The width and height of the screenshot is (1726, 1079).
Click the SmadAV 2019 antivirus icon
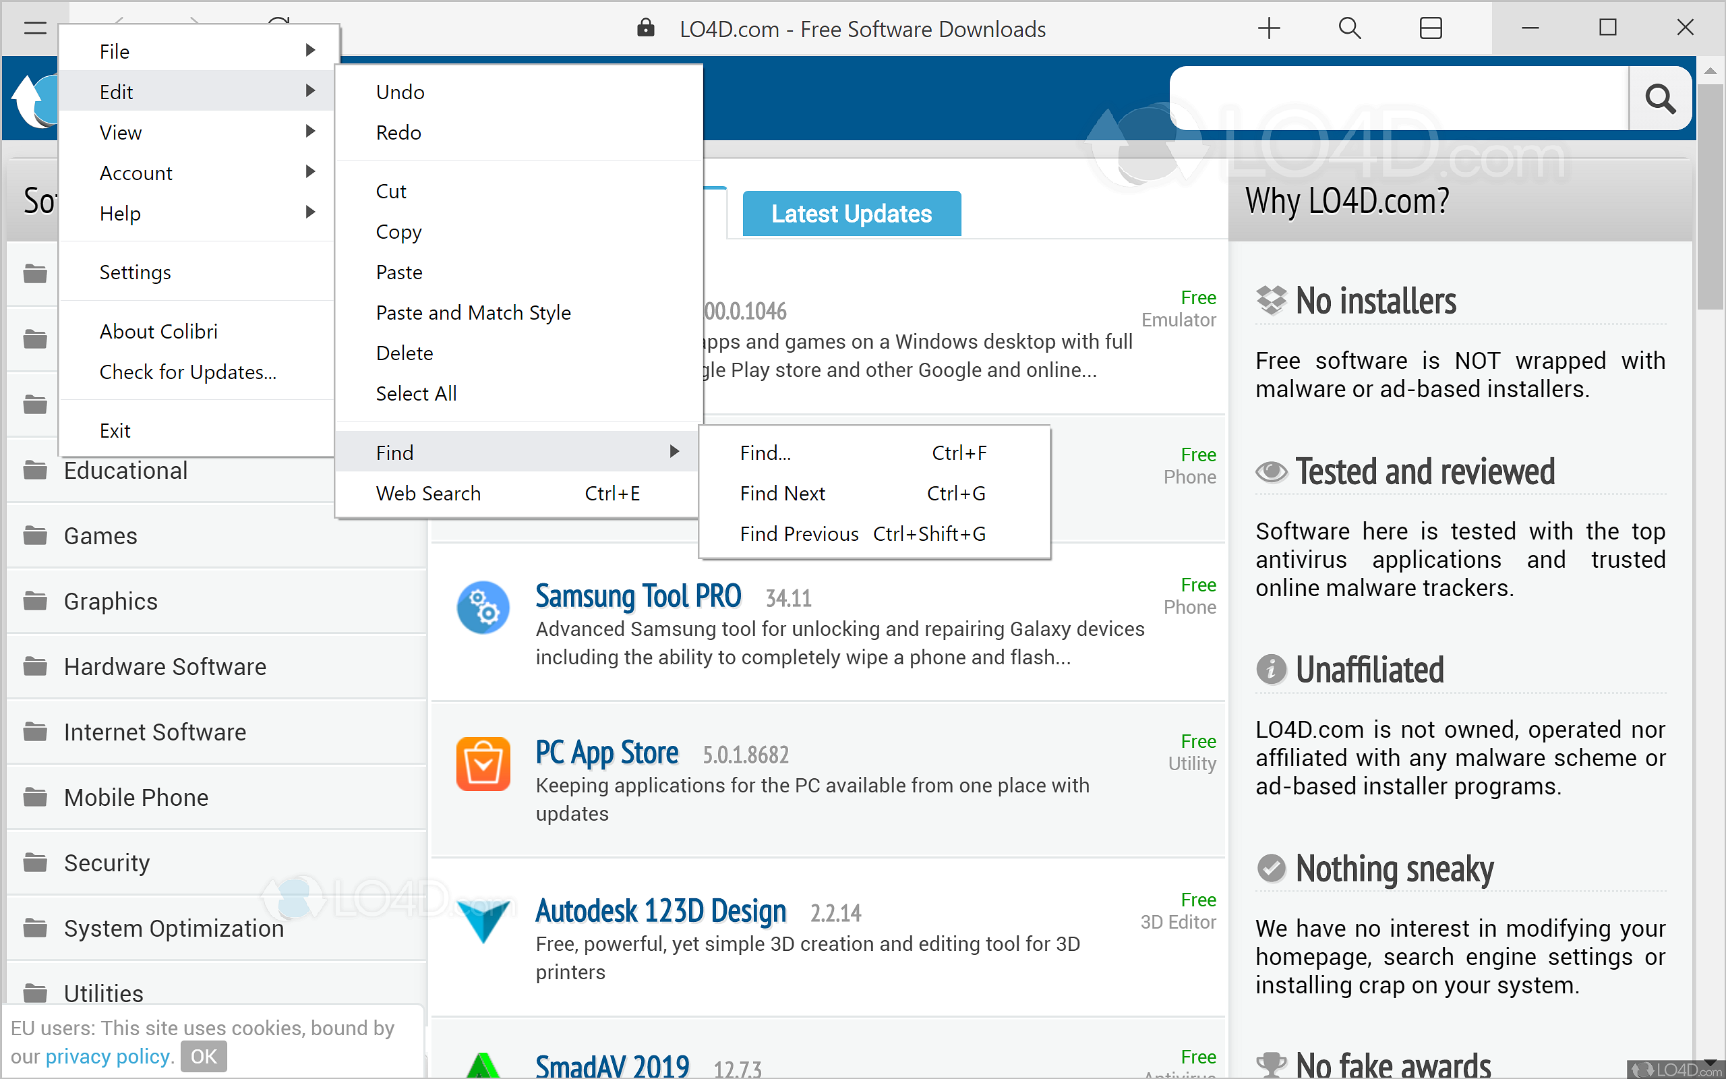(x=483, y=1067)
